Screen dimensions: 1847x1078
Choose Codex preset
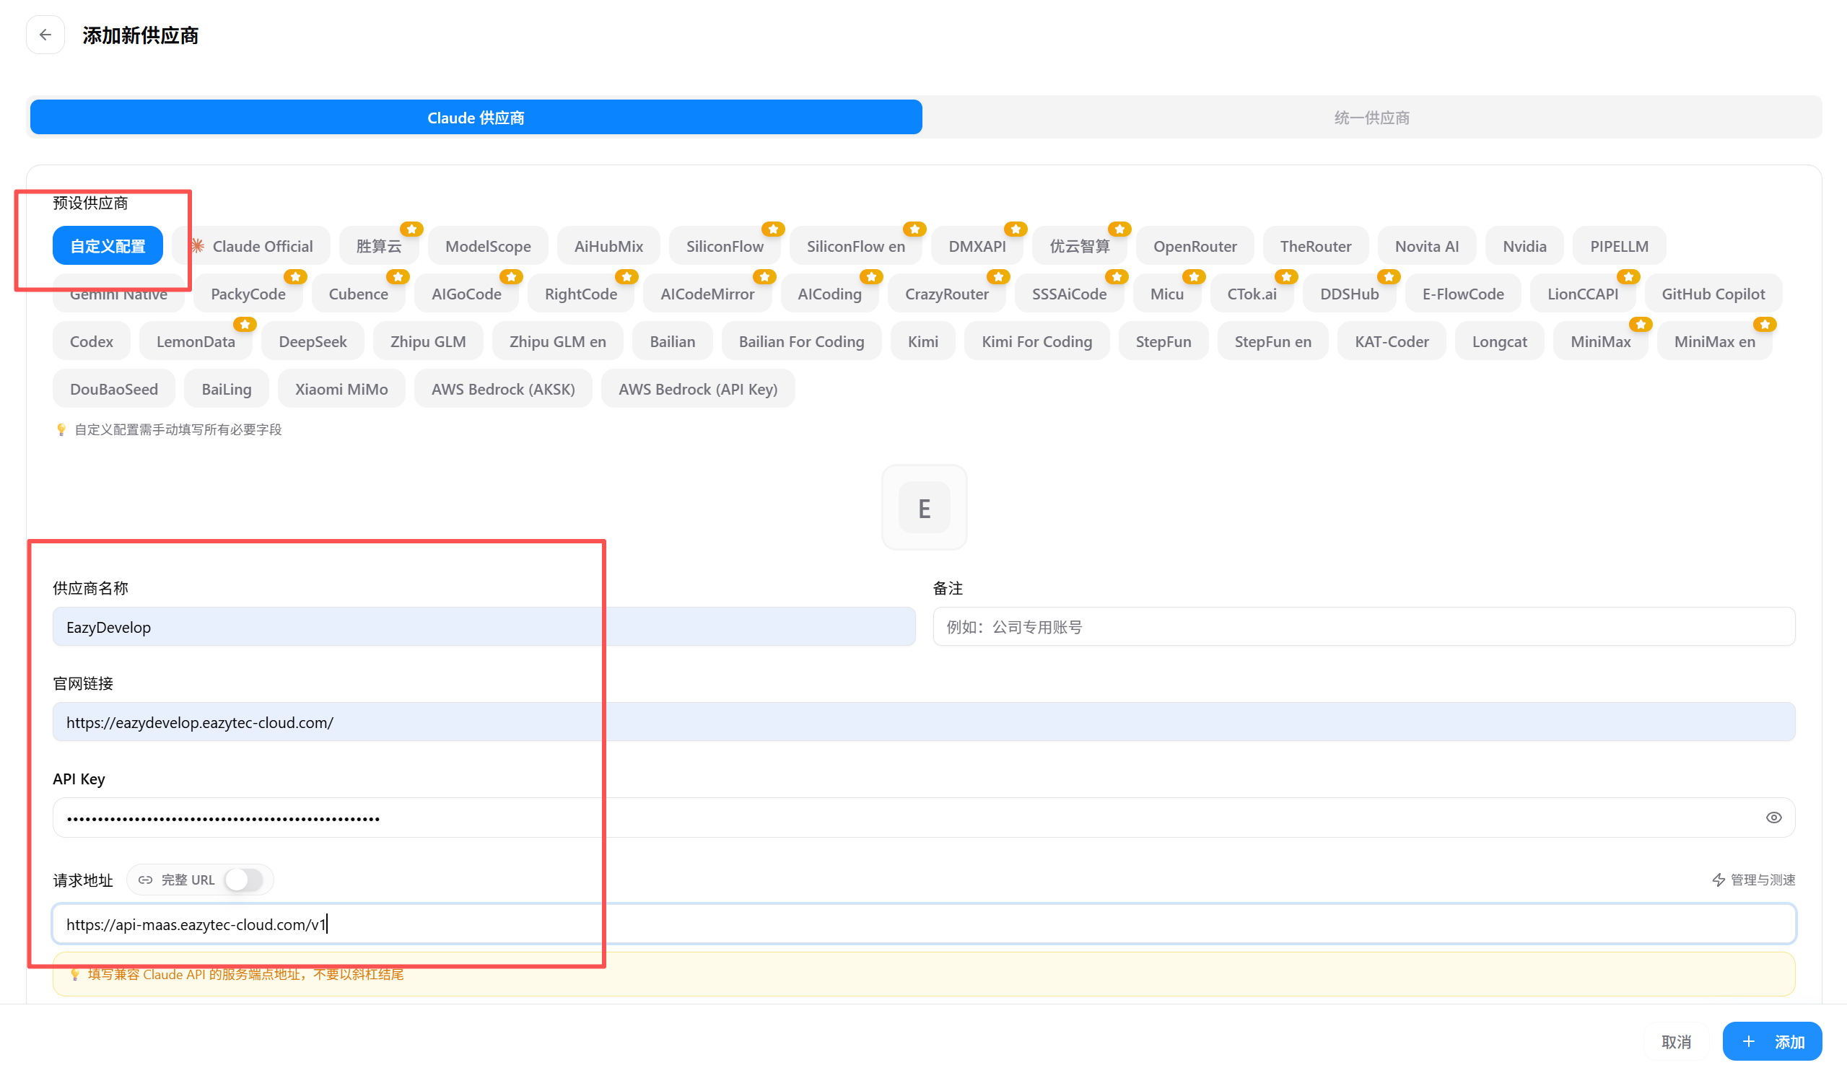92,341
